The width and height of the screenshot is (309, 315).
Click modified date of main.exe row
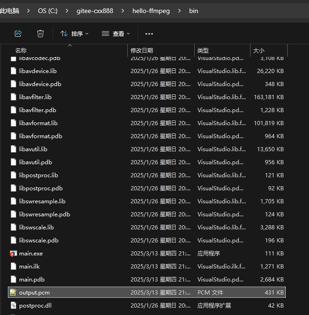click(x=160, y=254)
